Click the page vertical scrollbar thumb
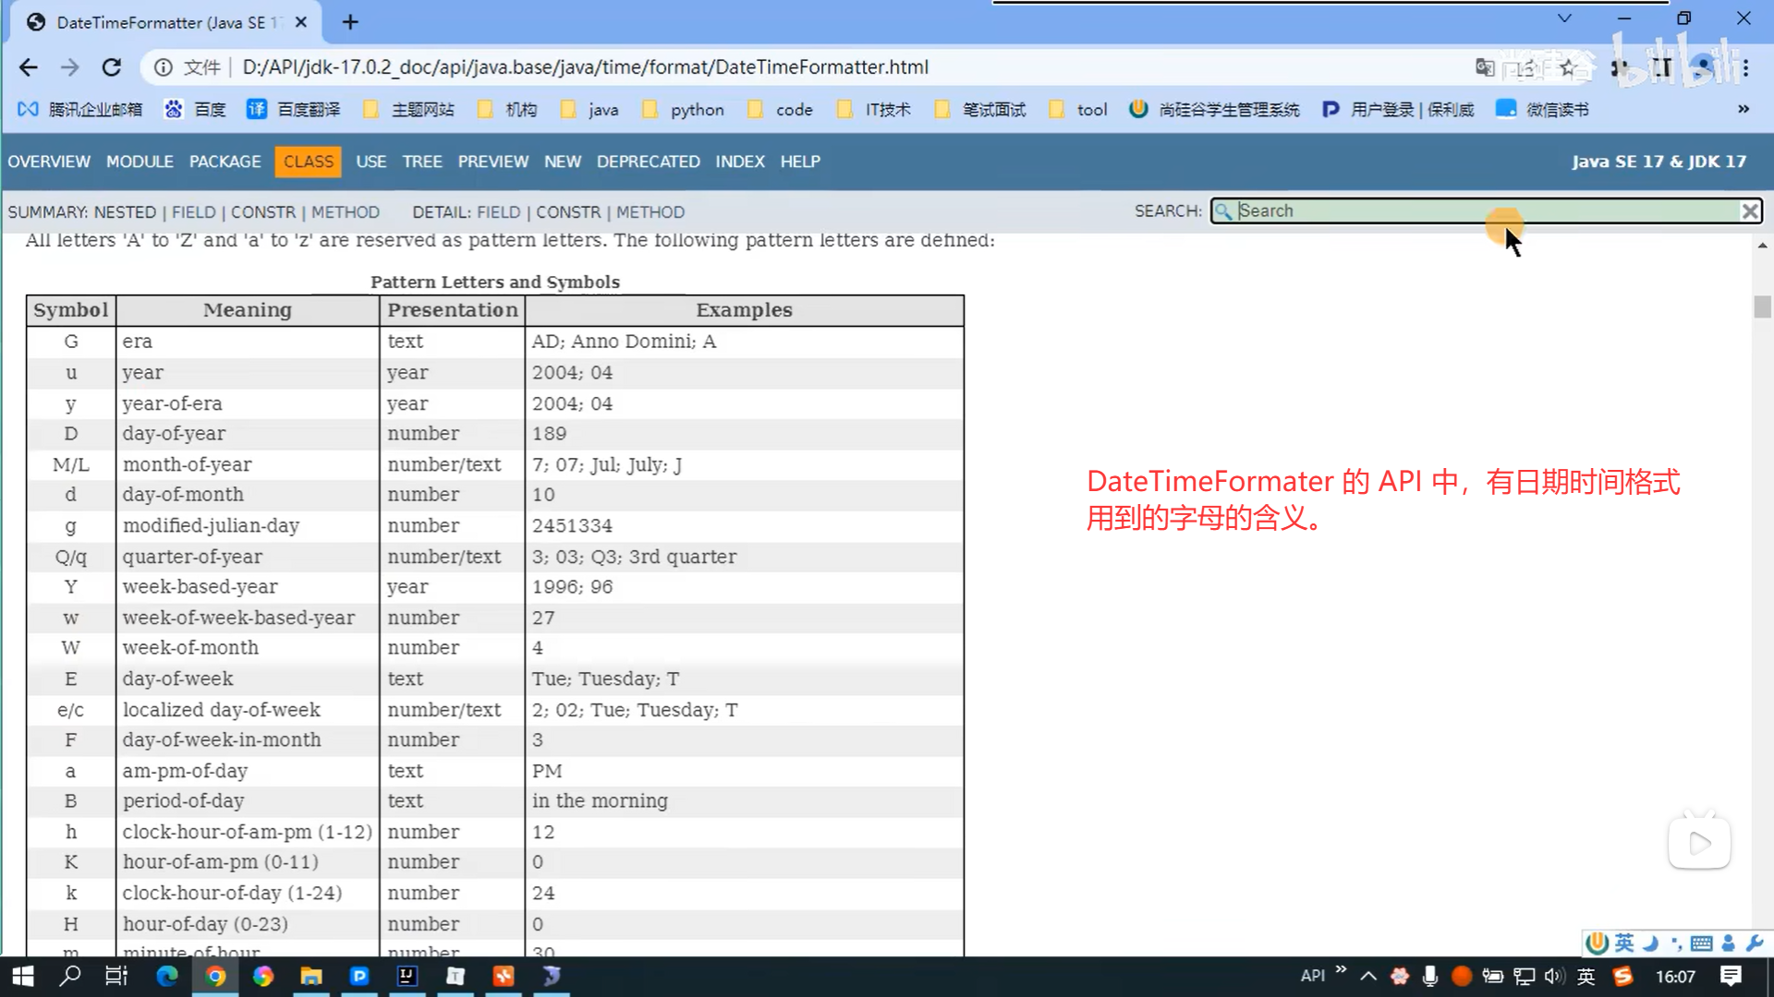The height and width of the screenshot is (997, 1774). [x=1762, y=306]
